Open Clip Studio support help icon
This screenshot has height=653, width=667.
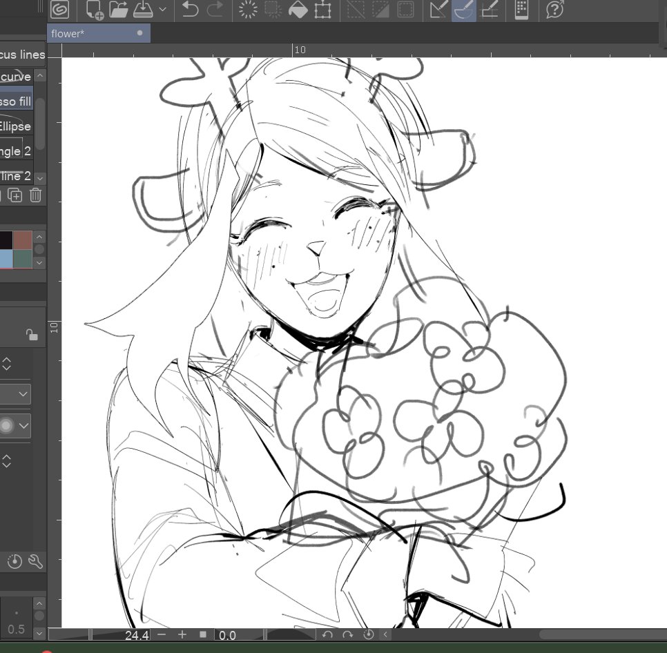click(x=554, y=10)
